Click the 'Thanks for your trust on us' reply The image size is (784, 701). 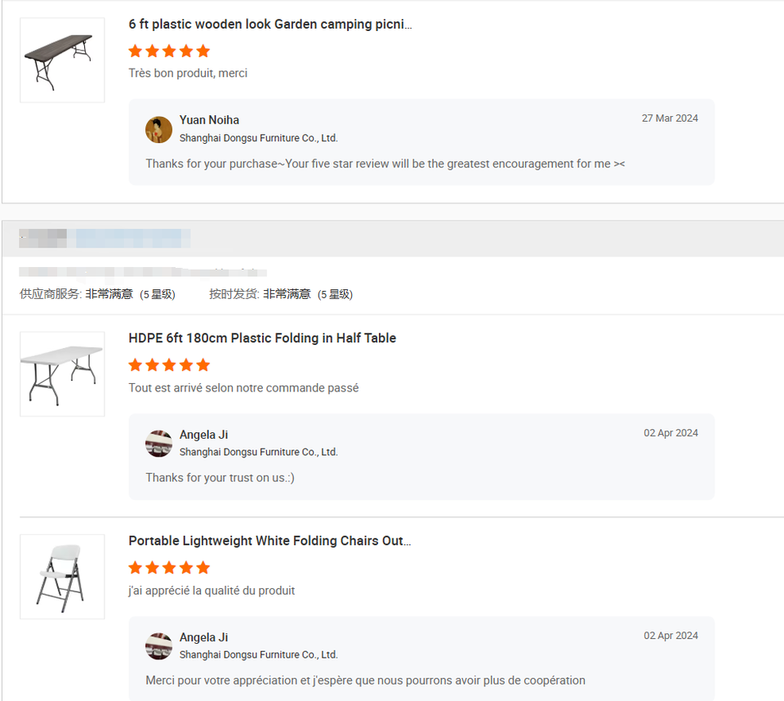(x=220, y=478)
